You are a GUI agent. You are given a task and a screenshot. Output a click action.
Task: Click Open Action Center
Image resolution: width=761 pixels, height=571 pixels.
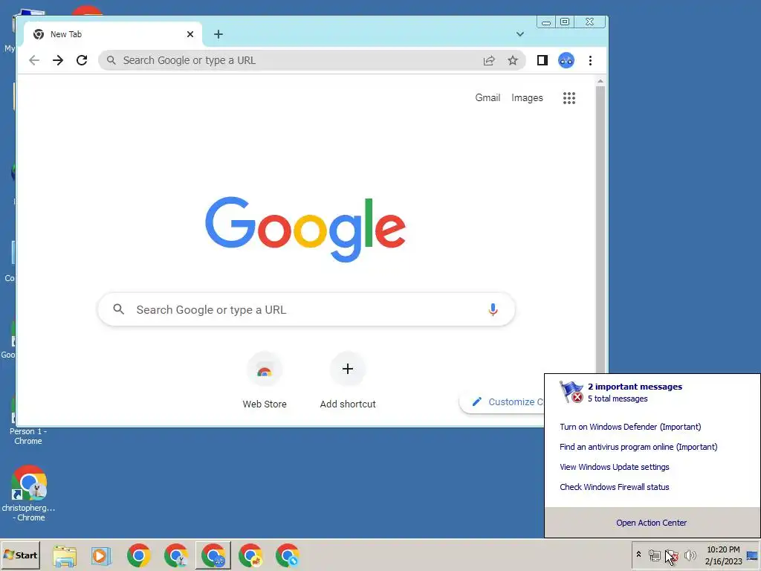coord(651,523)
